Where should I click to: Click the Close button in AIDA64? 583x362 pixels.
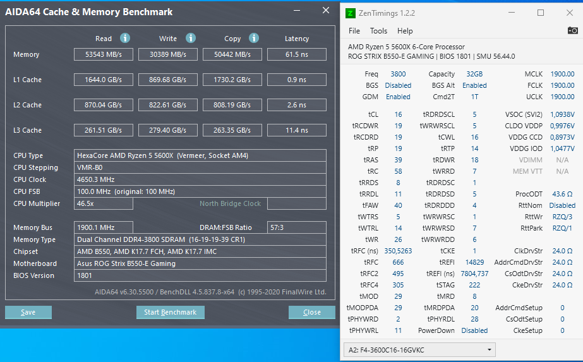(x=312, y=312)
